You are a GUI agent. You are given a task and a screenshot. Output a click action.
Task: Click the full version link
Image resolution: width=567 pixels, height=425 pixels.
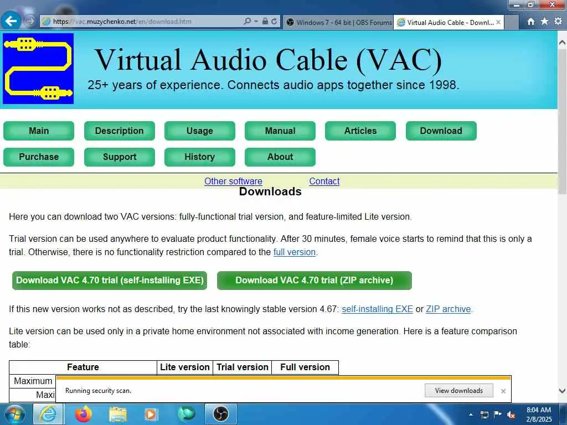[x=295, y=252]
